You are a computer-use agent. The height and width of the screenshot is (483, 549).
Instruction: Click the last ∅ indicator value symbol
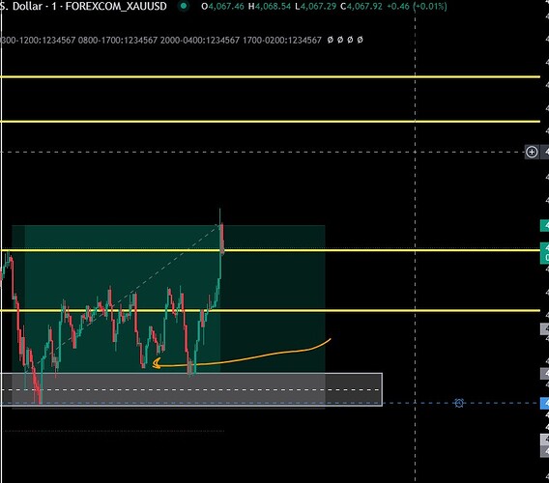[x=360, y=40]
